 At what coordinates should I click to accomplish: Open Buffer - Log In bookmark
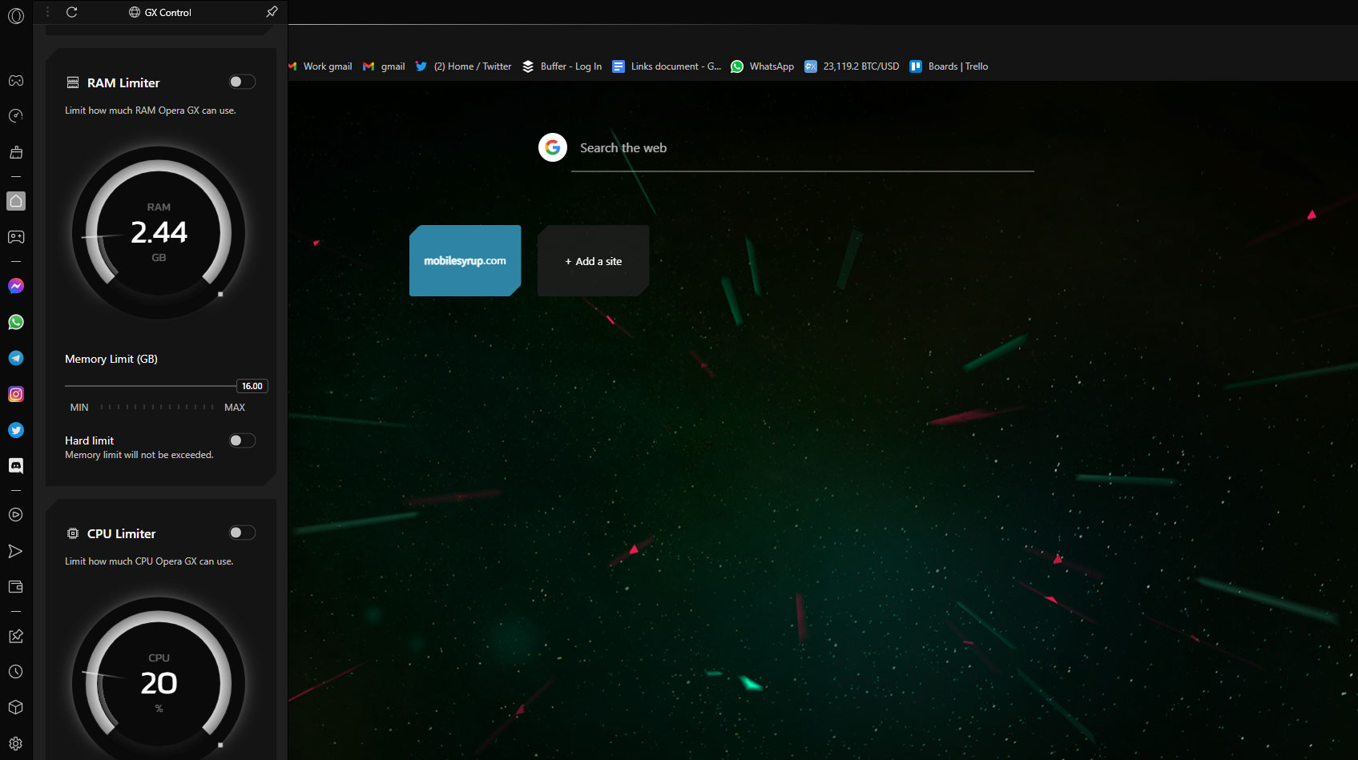tap(562, 66)
